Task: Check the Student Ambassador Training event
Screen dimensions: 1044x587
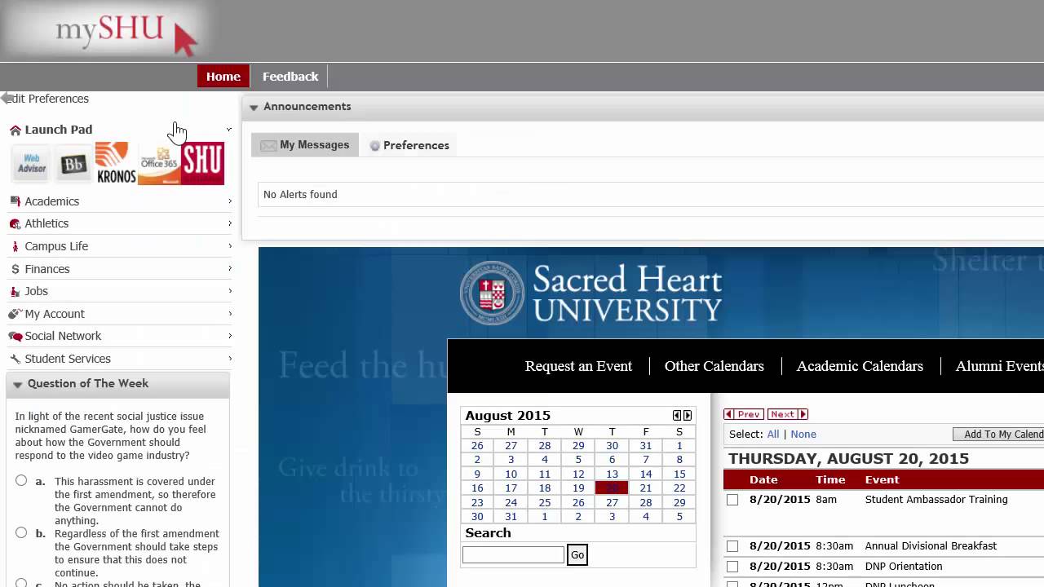Action: click(732, 500)
